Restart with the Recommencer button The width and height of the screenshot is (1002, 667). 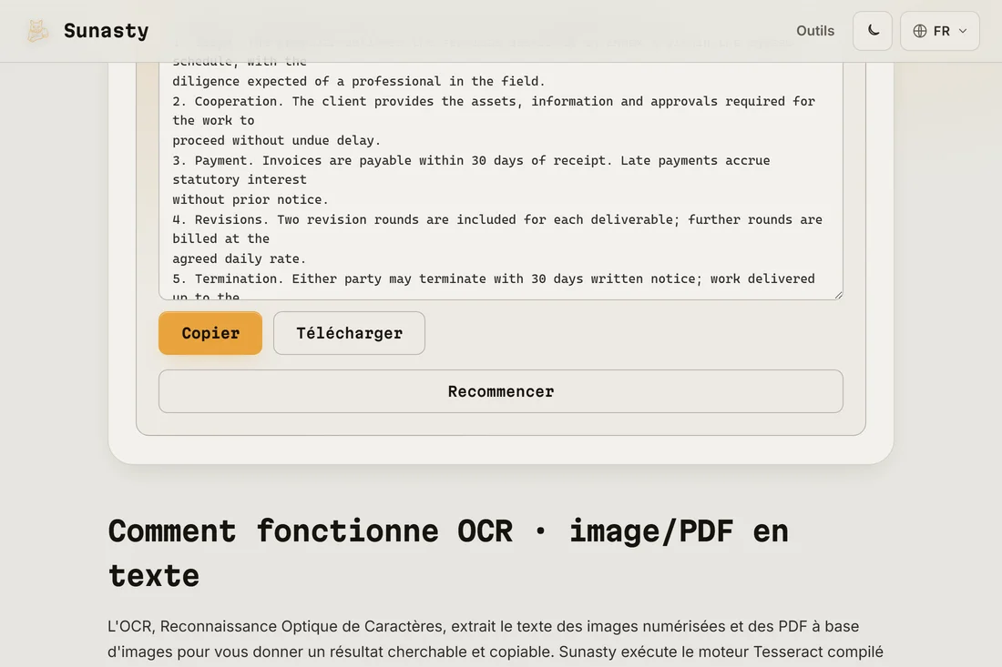pos(501,391)
